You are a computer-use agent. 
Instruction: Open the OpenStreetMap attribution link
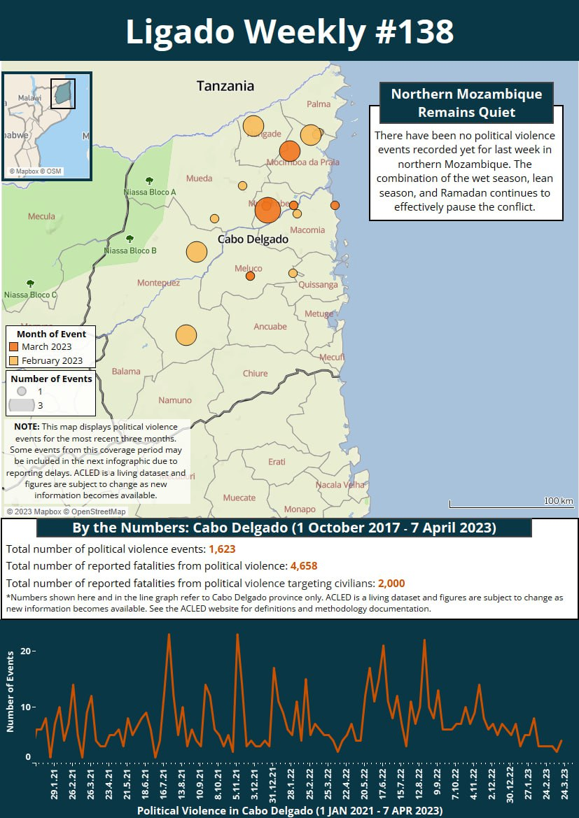click(99, 512)
